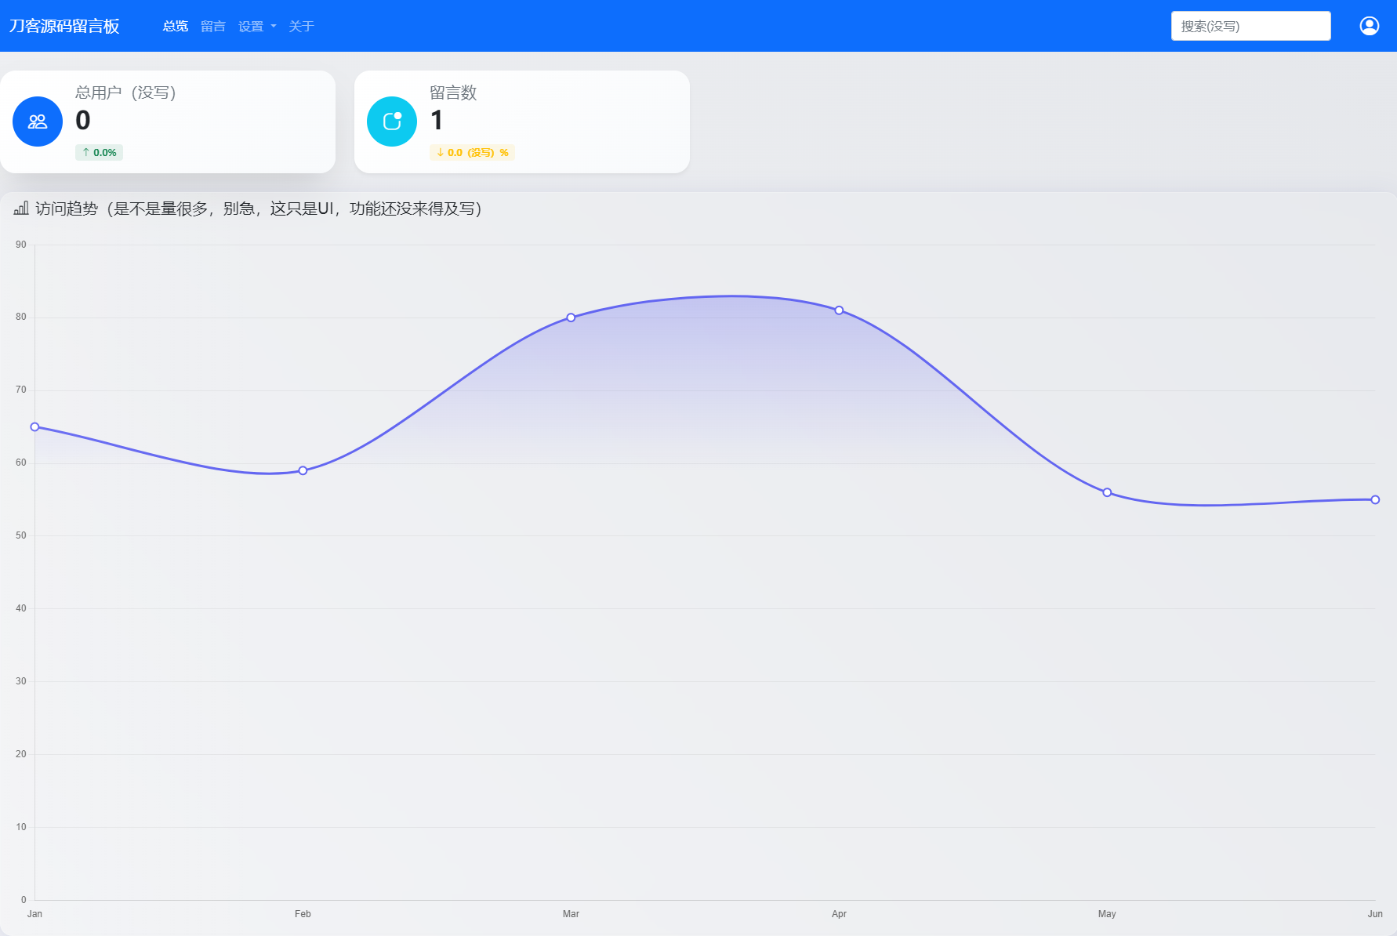Click the 刀客源码留言板 brand title
This screenshot has width=1397, height=936.
(66, 26)
